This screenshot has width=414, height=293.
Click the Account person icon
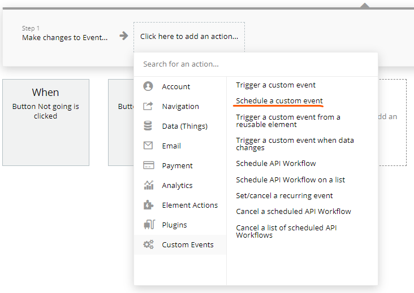(148, 86)
